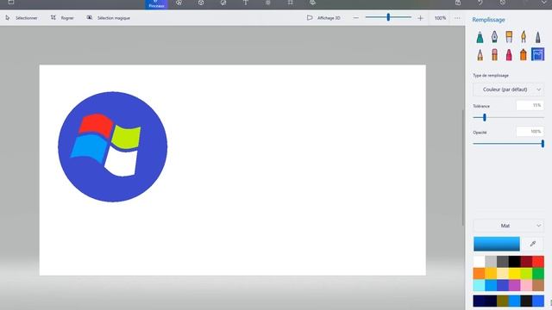Click the lime green pane of the logo

tap(127, 138)
